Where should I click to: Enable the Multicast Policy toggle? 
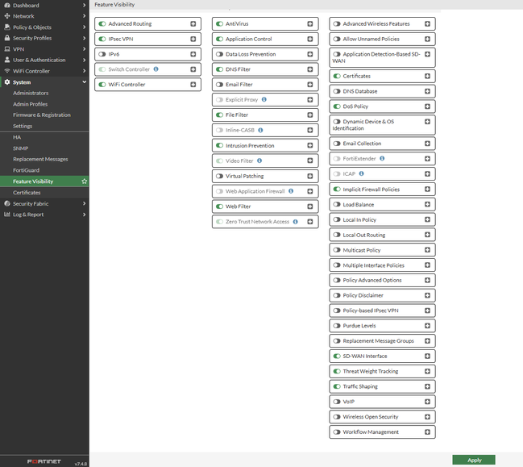point(337,250)
